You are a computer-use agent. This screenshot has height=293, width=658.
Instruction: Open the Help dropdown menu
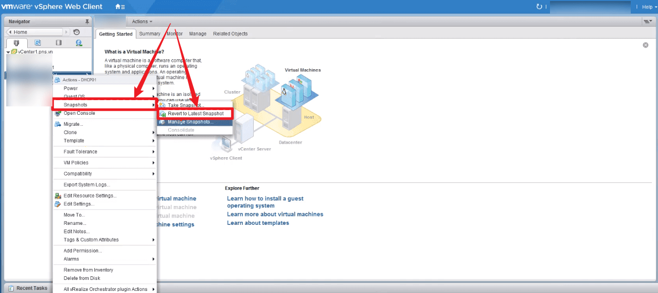pos(649,7)
